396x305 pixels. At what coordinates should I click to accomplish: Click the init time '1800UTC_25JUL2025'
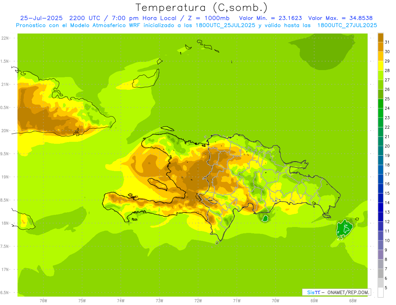[226, 25]
